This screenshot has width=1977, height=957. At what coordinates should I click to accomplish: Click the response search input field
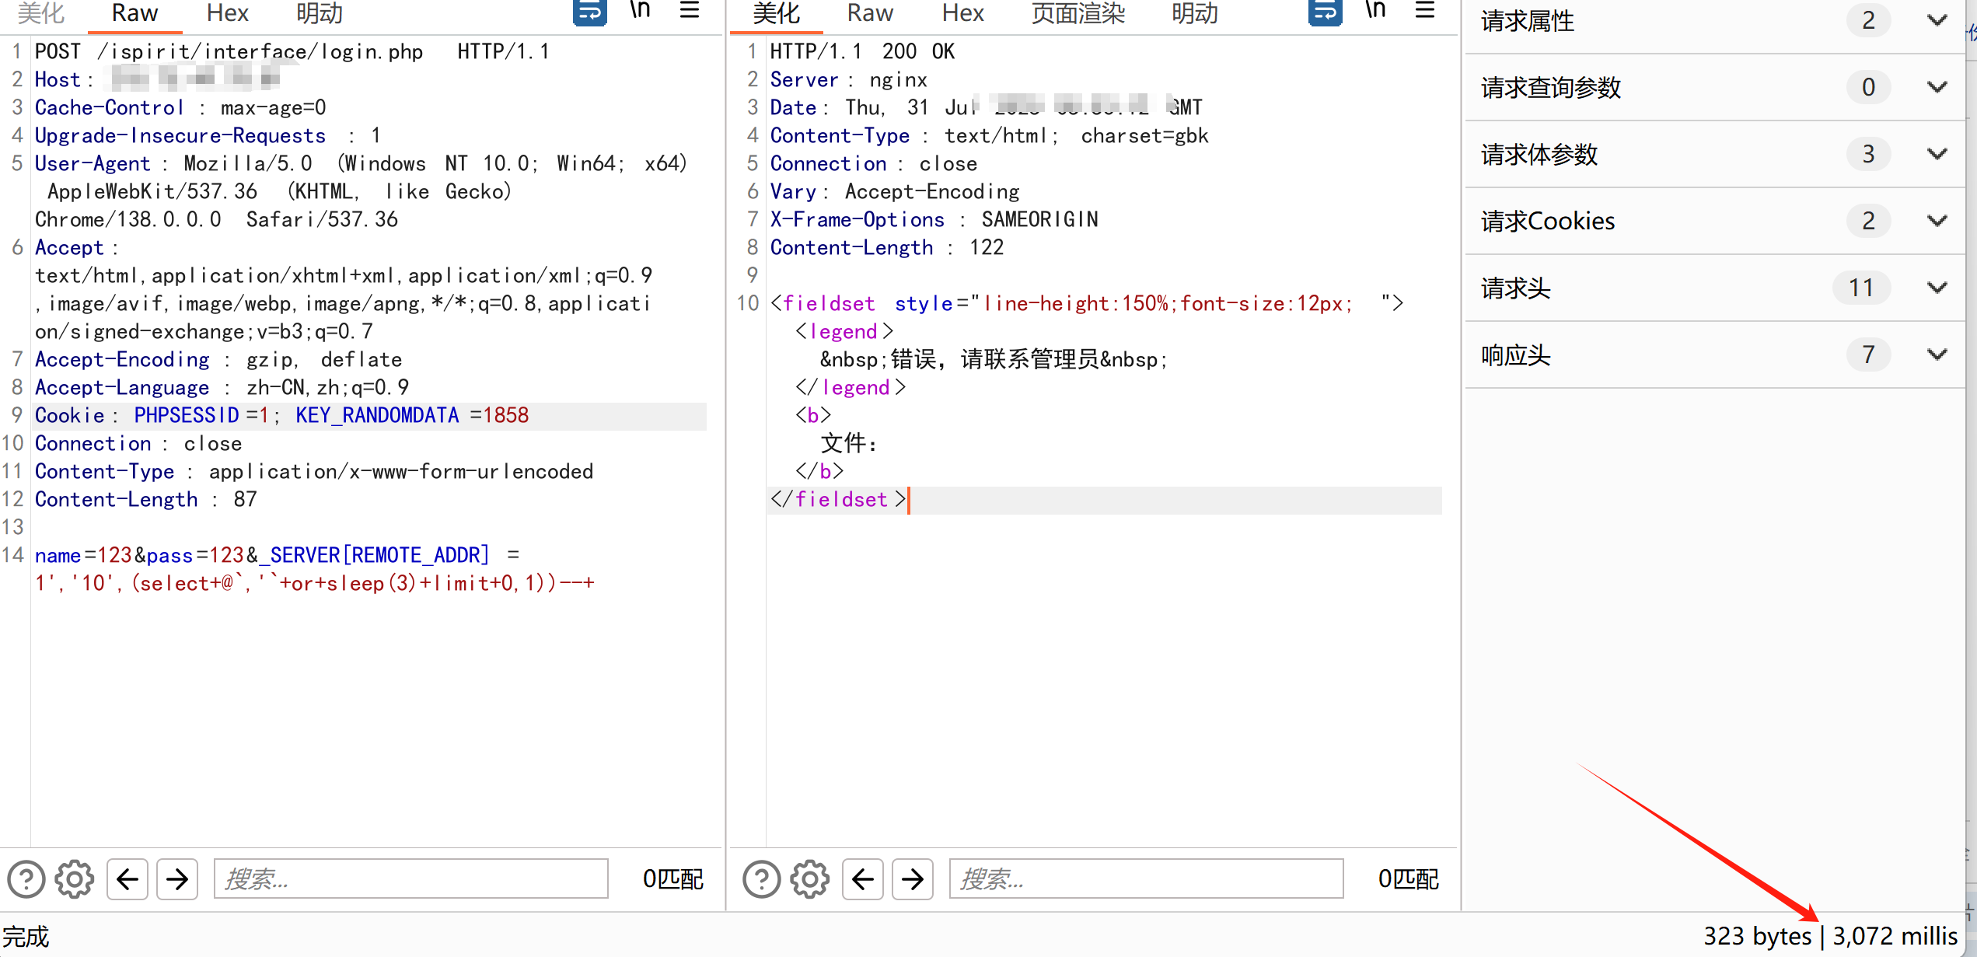[x=1146, y=879]
